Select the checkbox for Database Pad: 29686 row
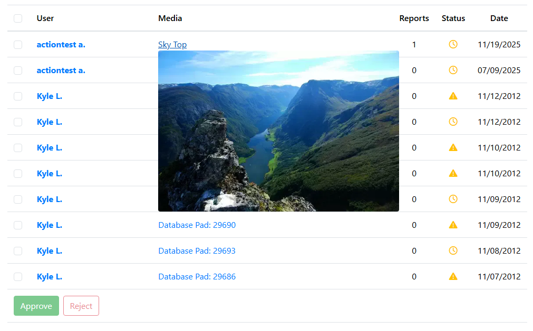533x331 pixels. 18,277
